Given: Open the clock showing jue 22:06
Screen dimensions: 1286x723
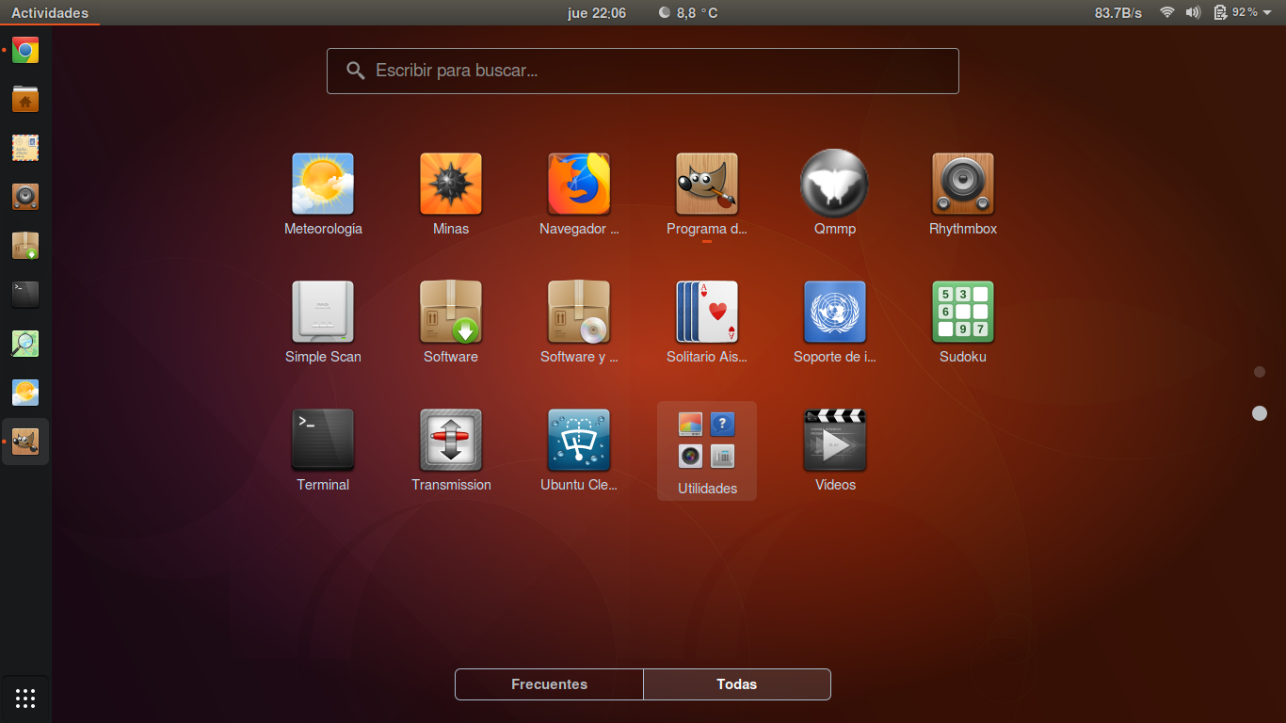Looking at the screenshot, I should click(x=597, y=13).
